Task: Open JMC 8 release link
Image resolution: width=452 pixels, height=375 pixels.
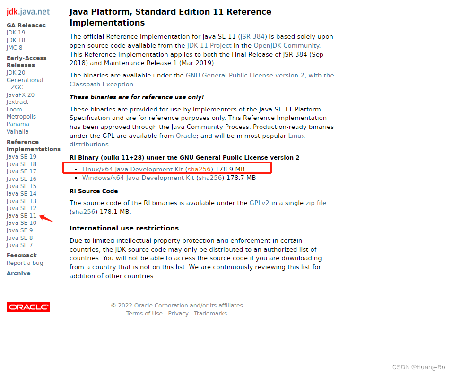Action: tap(14, 48)
